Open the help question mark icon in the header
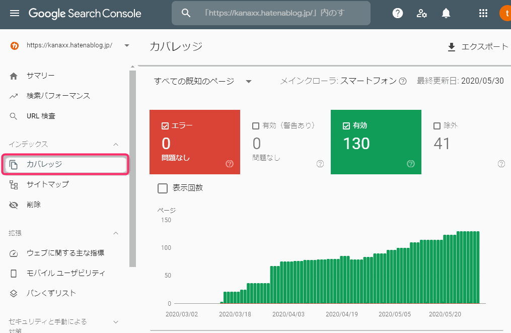 pyautogui.click(x=398, y=13)
